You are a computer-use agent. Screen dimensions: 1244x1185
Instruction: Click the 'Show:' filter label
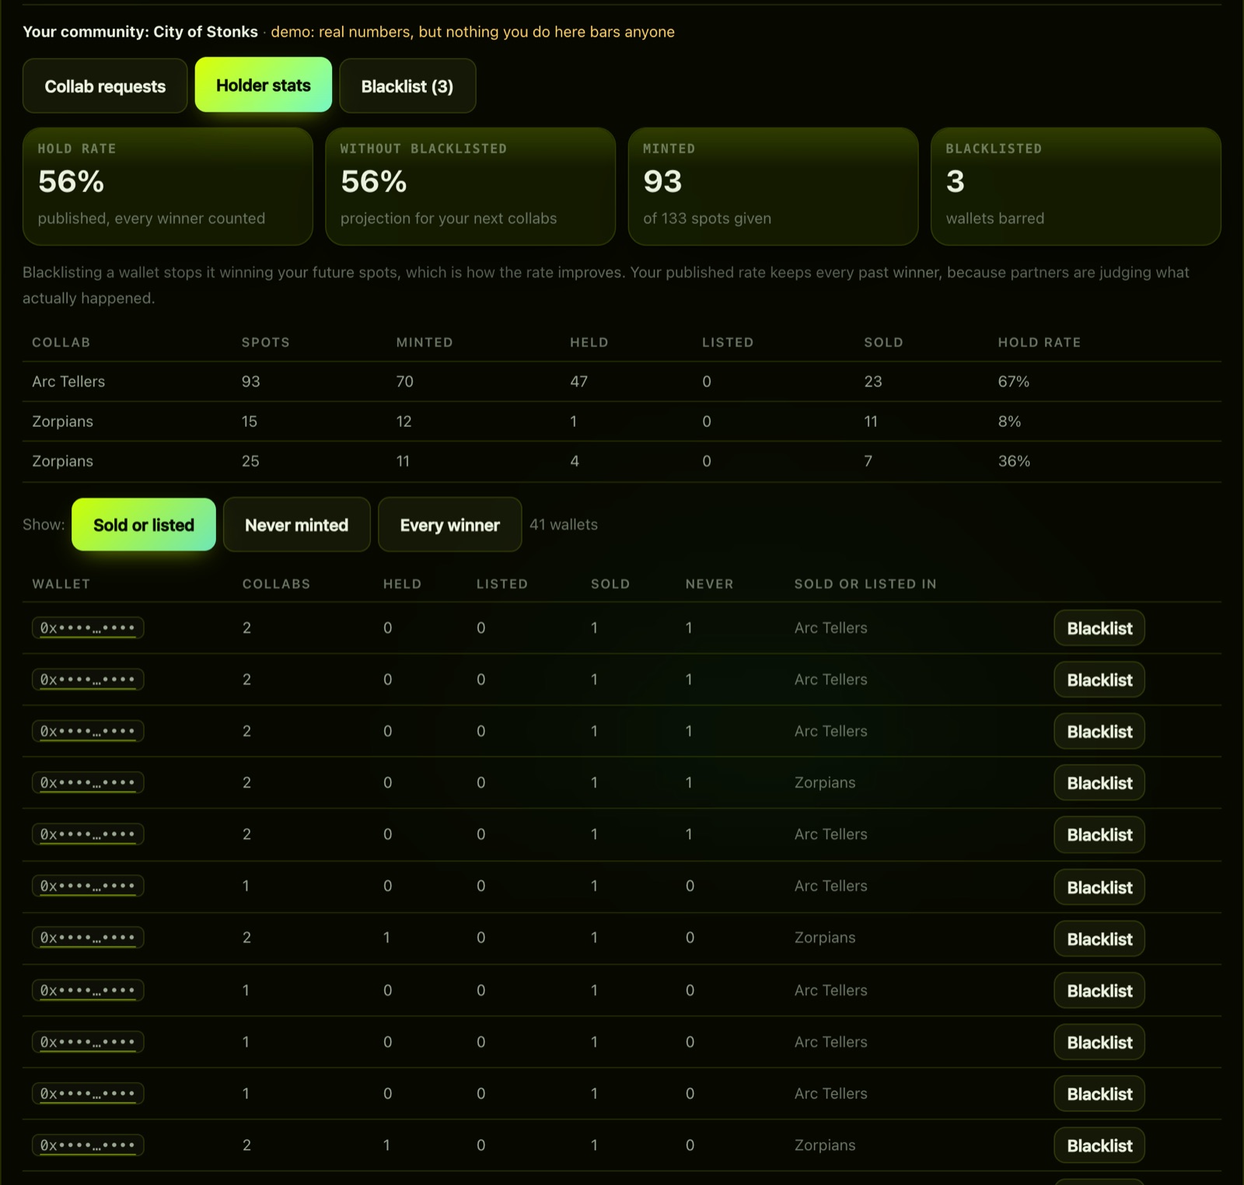coord(44,525)
